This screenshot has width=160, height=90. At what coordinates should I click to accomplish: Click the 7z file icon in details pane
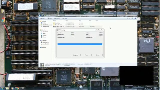[42, 65]
